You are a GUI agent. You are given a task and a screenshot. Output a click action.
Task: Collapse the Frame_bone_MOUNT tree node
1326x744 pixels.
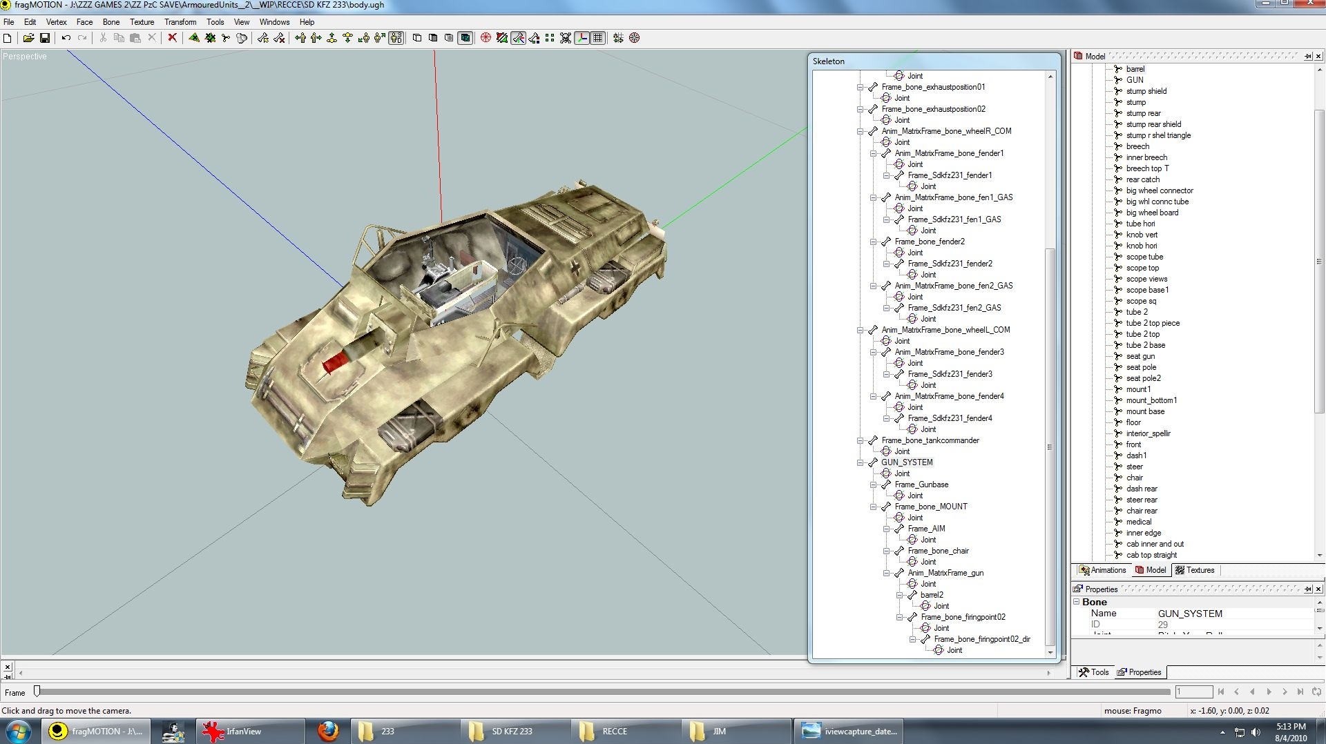click(874, 507)
